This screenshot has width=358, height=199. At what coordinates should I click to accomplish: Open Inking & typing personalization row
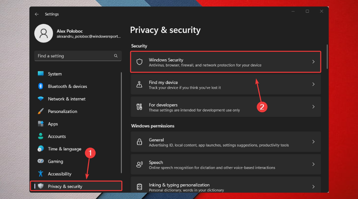pos(226,187)
